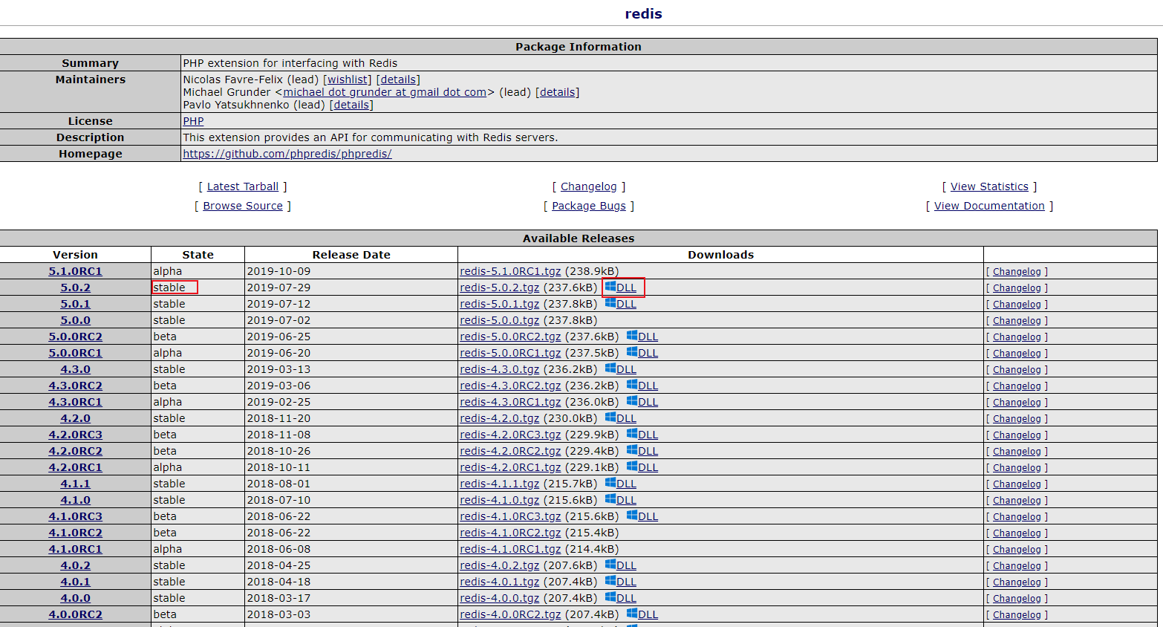Select the release date 2019-10-09

[x=278, y=271]
